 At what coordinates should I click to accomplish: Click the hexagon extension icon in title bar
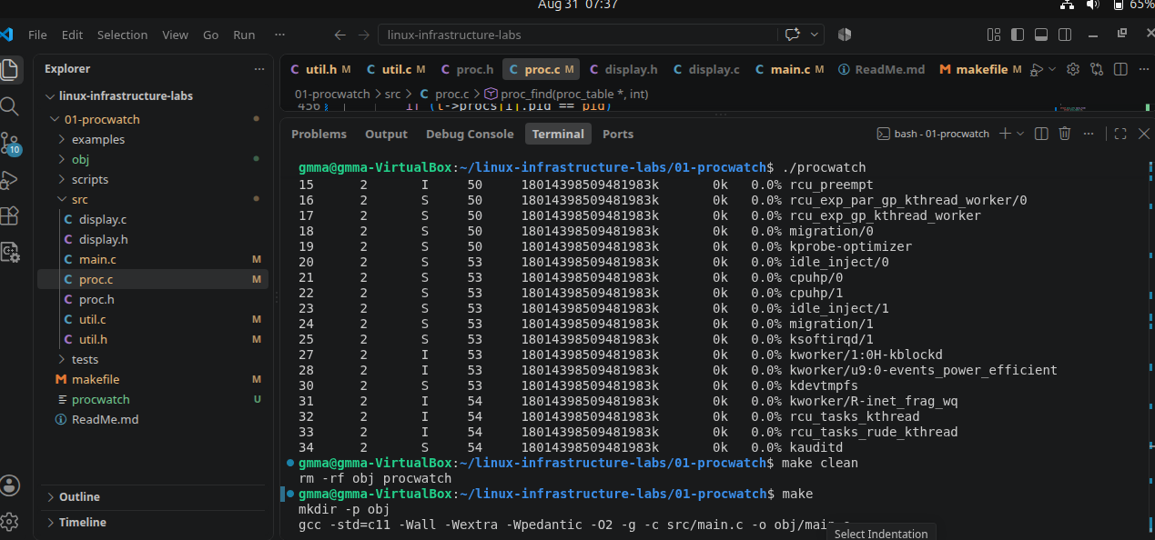[x=845, y=35]
